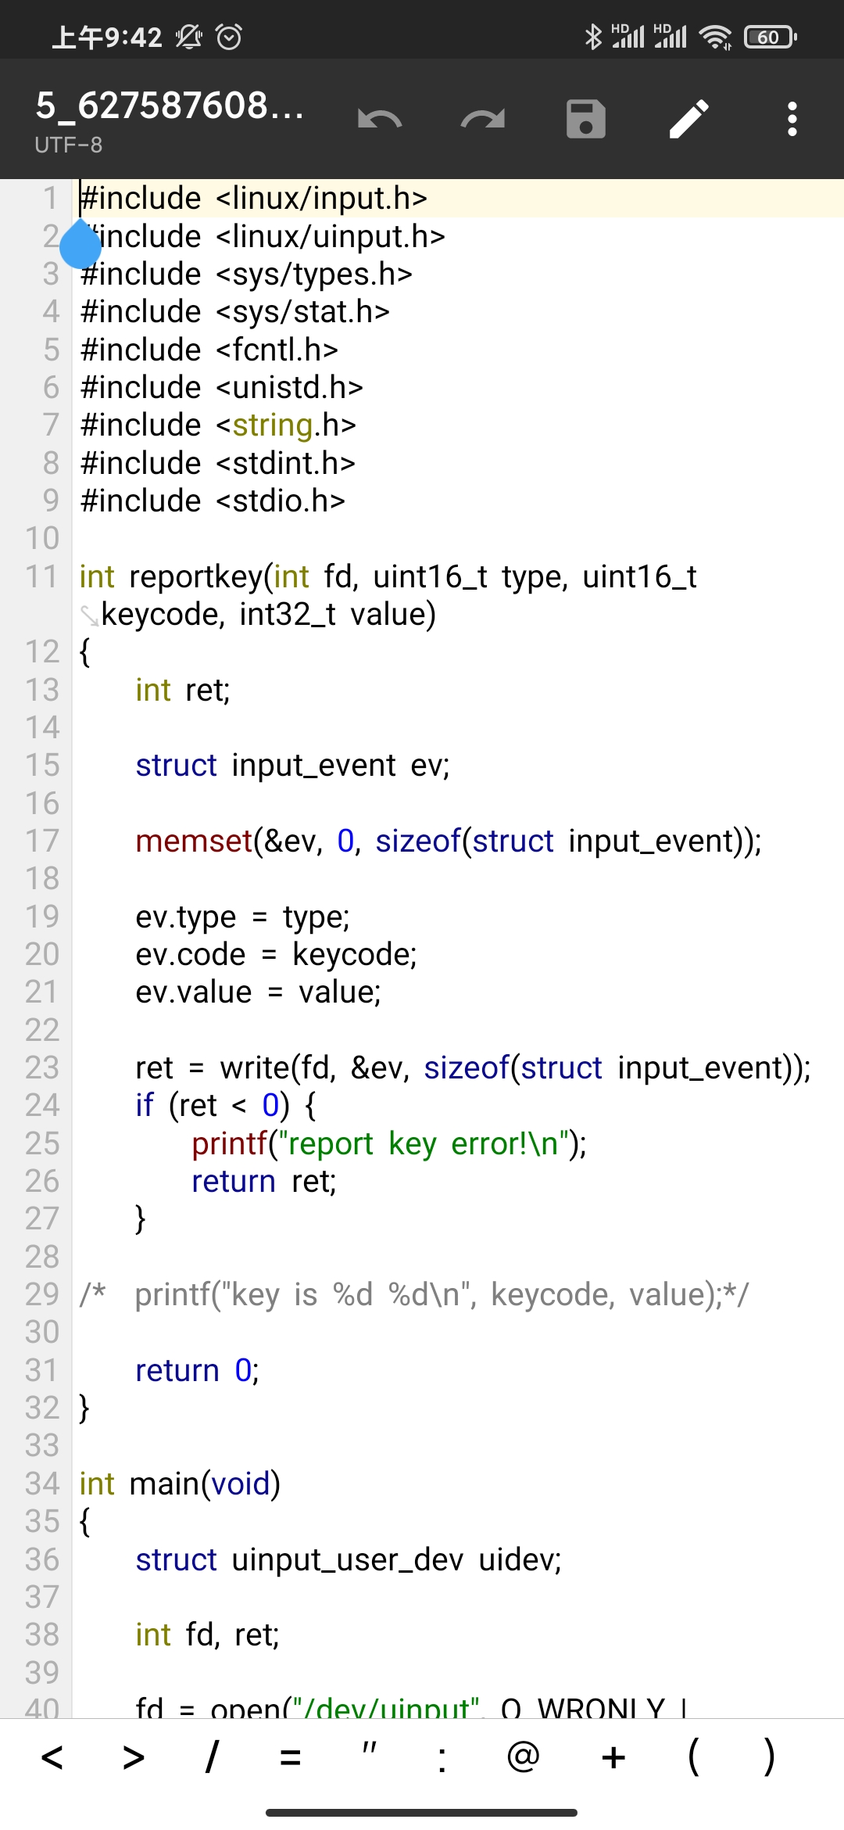Tap the blue cursor handle
The height and width of the screenshot is (1830, 844).
click(x=80, y=244)
